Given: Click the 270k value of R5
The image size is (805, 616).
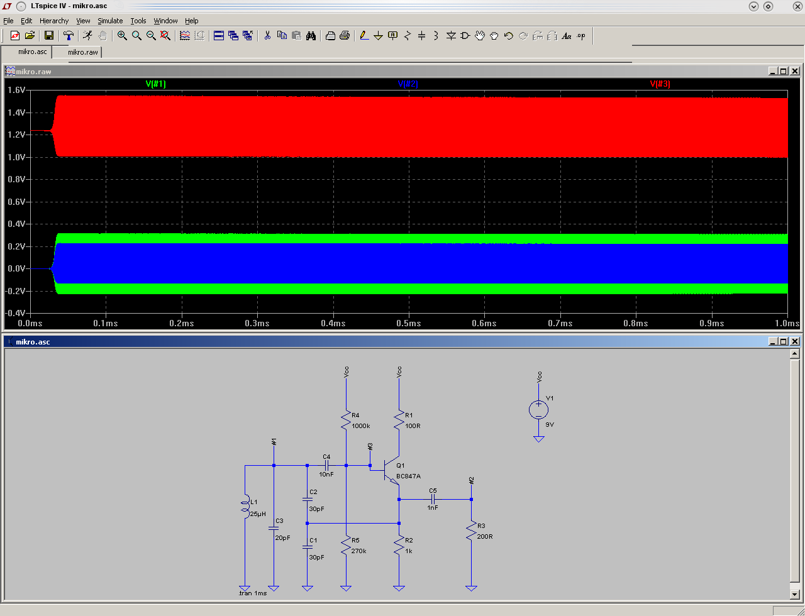Looking at the screenshot, I should click(x=359, y=551).
